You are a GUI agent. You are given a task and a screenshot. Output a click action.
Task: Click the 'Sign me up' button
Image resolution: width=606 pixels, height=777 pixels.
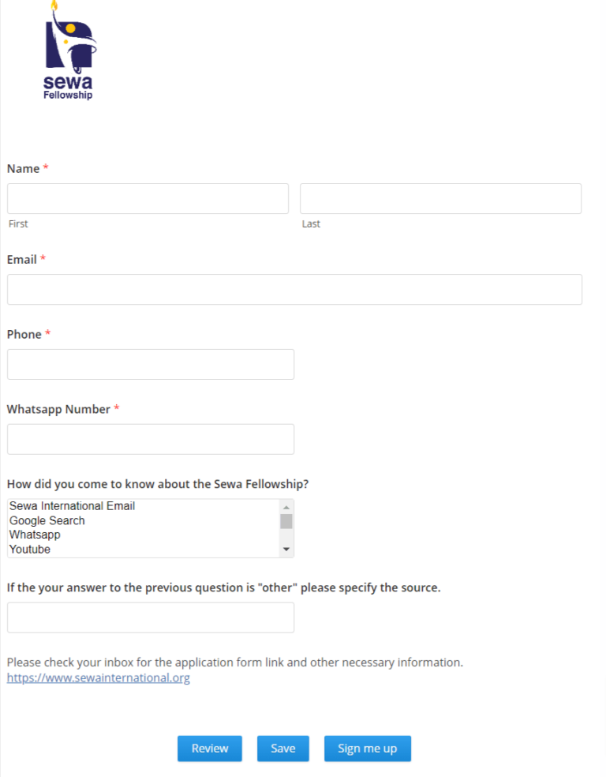tap(367, 749)
